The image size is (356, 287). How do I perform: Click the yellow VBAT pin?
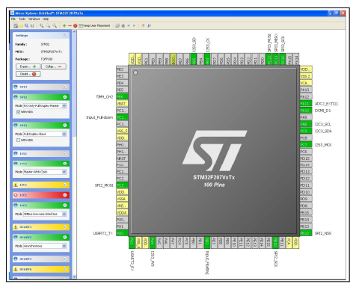click(122, 103)
